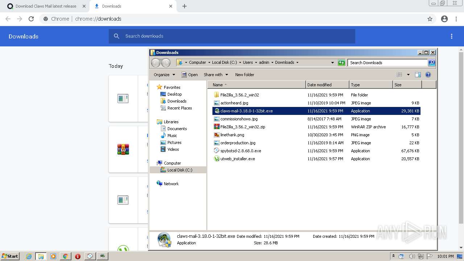
Task: Switch to Download Claws Mail tab
Action: 46,6
